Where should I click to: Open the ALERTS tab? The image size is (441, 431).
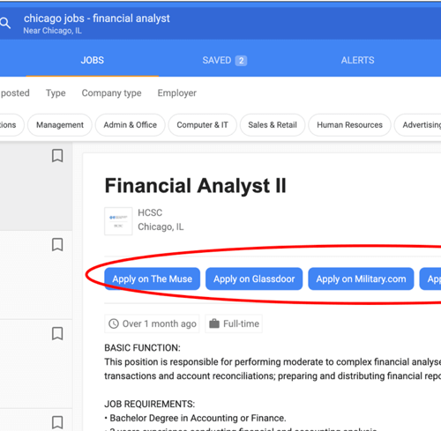(357, 60)
